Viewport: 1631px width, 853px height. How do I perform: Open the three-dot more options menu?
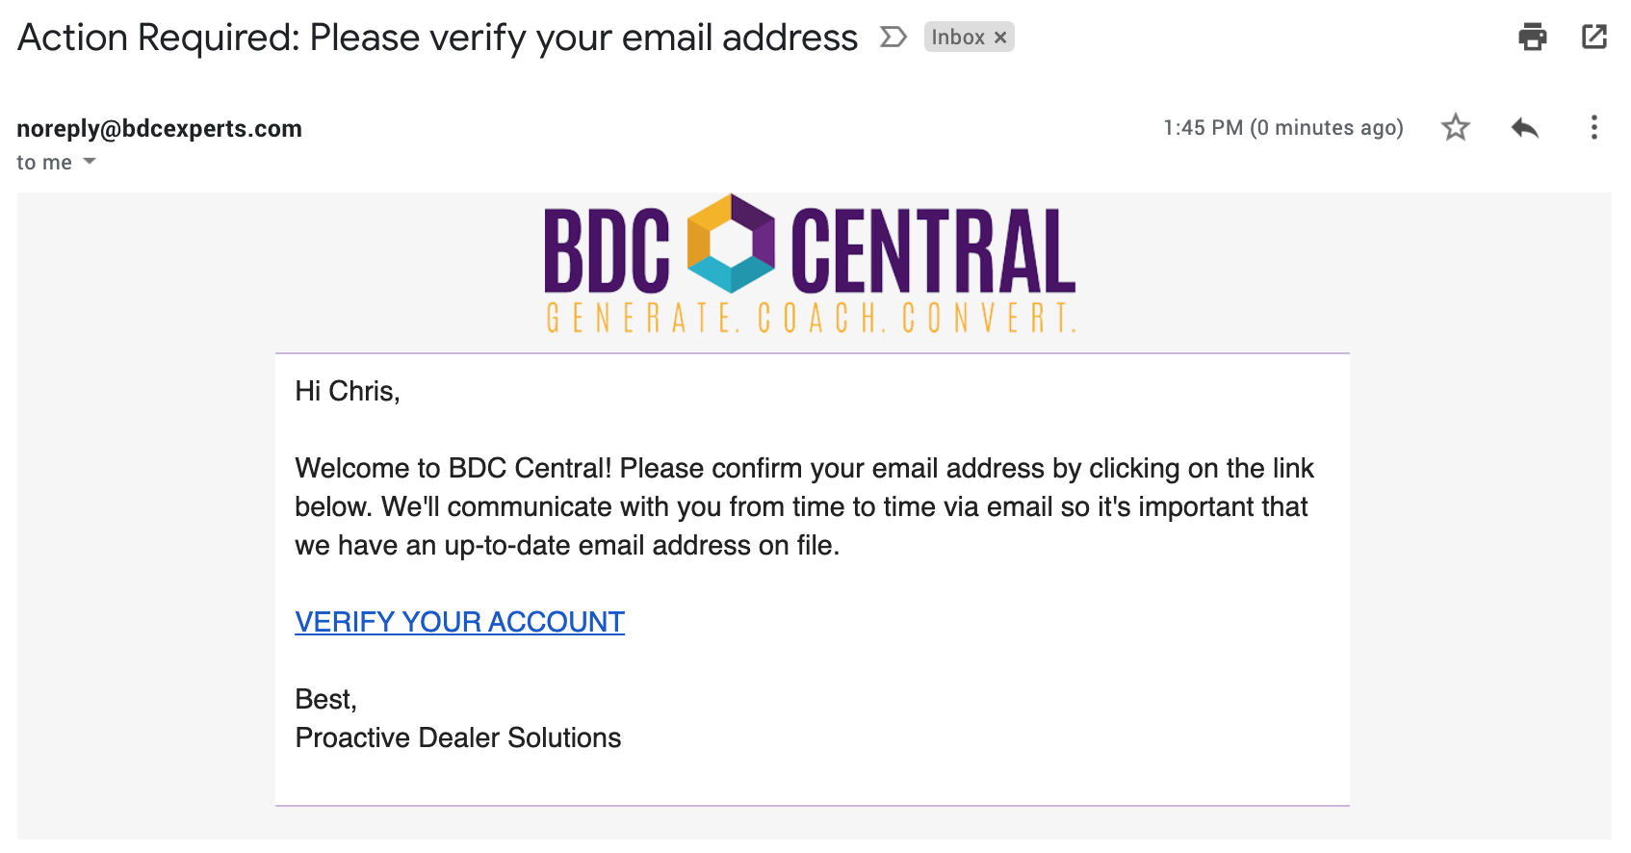point(1593,127)
